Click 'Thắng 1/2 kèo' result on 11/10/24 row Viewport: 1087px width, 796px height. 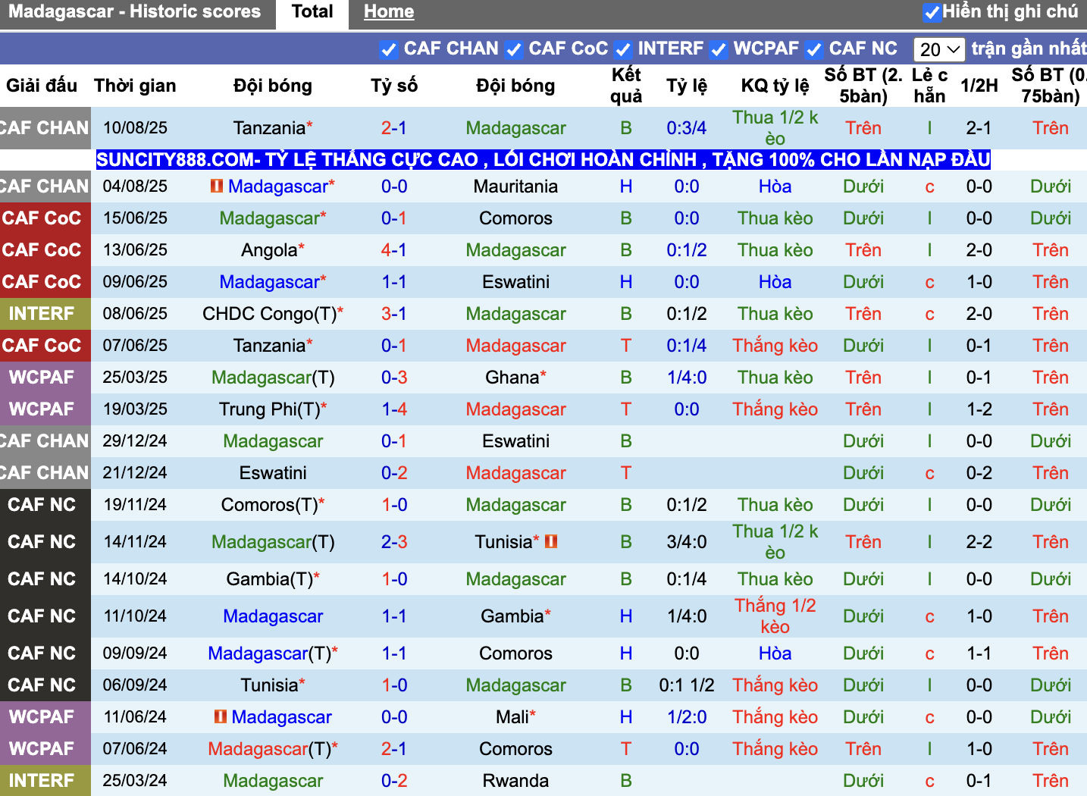pyautogui.click(x=775, y=616)
